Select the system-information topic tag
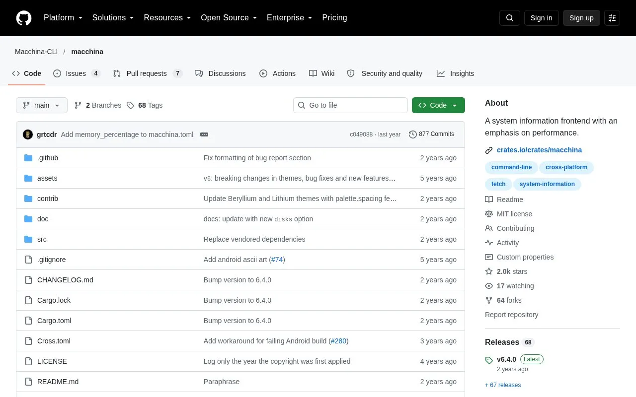The width and height of the screenshot is (636, 397). click(x=547, y=184)
